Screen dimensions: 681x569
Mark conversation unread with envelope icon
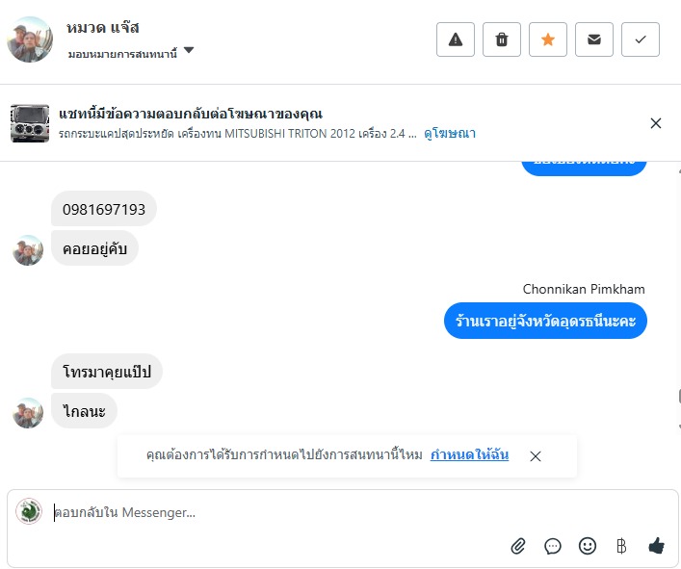[594, 39]
